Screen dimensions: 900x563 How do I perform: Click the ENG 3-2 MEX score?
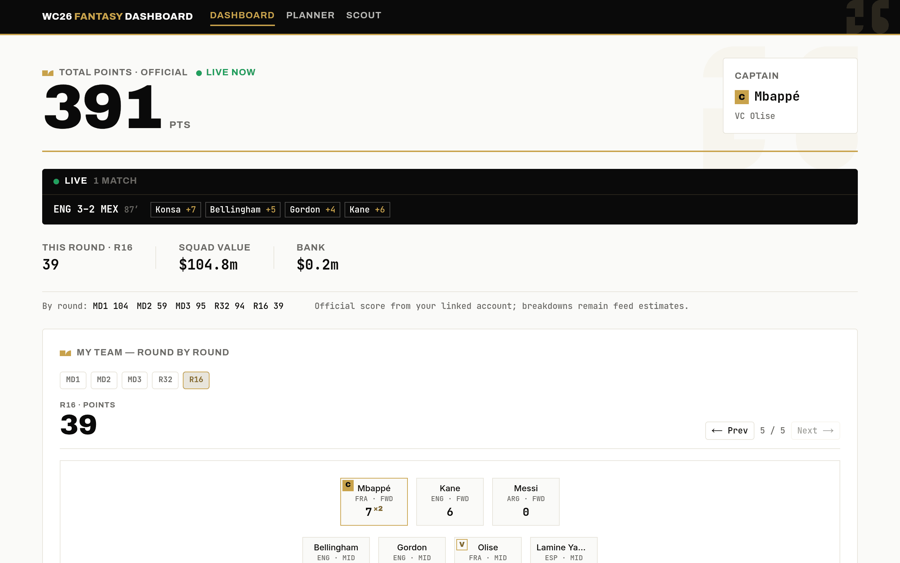(x=86, y=209)
